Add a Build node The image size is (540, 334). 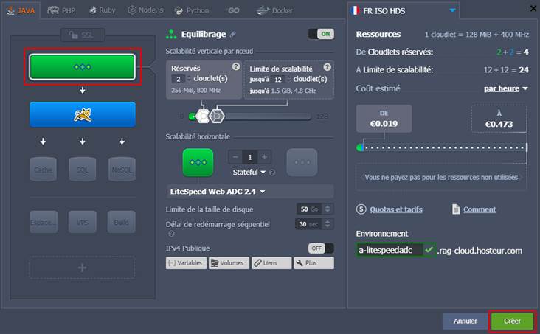(122, 222)
